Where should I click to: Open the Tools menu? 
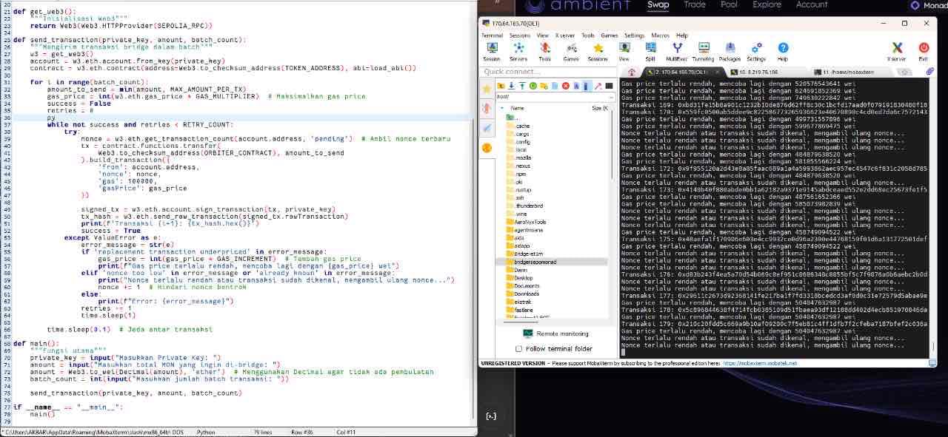point(587,35)
